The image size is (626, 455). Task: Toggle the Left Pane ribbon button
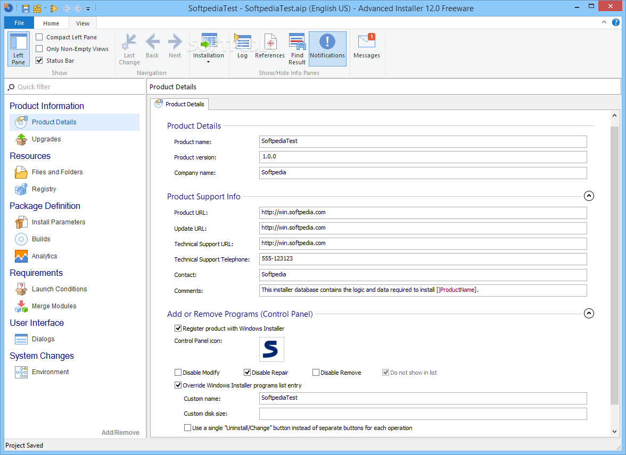point(18,49)
